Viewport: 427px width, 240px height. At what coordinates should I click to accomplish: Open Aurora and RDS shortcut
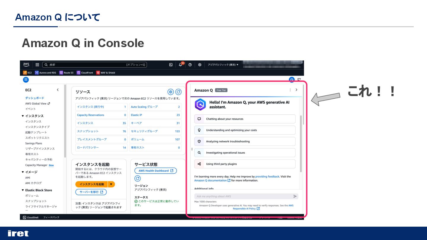[45, 73]
